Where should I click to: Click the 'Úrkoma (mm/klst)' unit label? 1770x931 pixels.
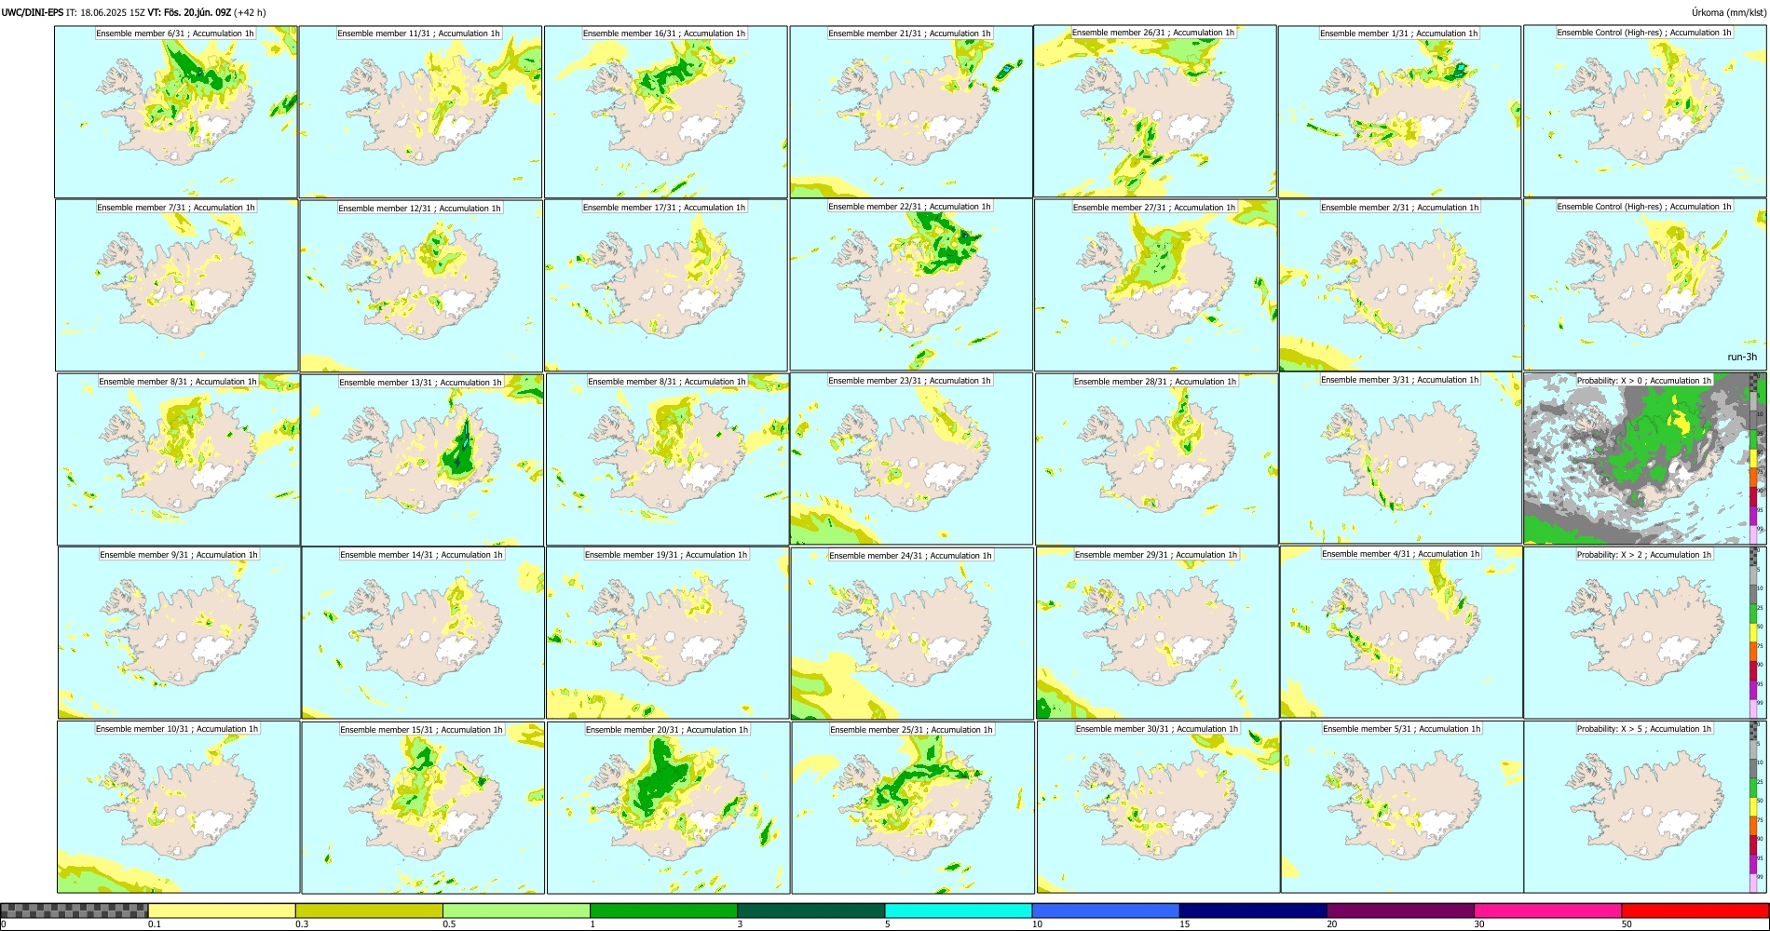1728,12
